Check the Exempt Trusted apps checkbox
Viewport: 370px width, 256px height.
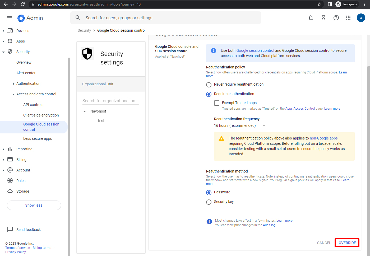[x=217, y=103]
